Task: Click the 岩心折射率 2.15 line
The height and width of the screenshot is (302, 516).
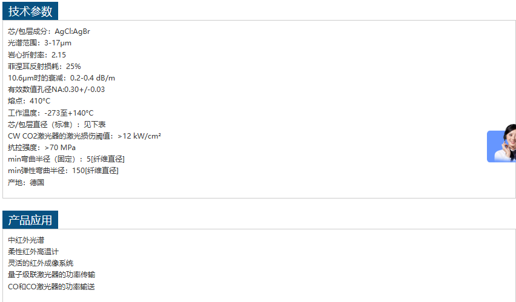Action: coord(37,54)
